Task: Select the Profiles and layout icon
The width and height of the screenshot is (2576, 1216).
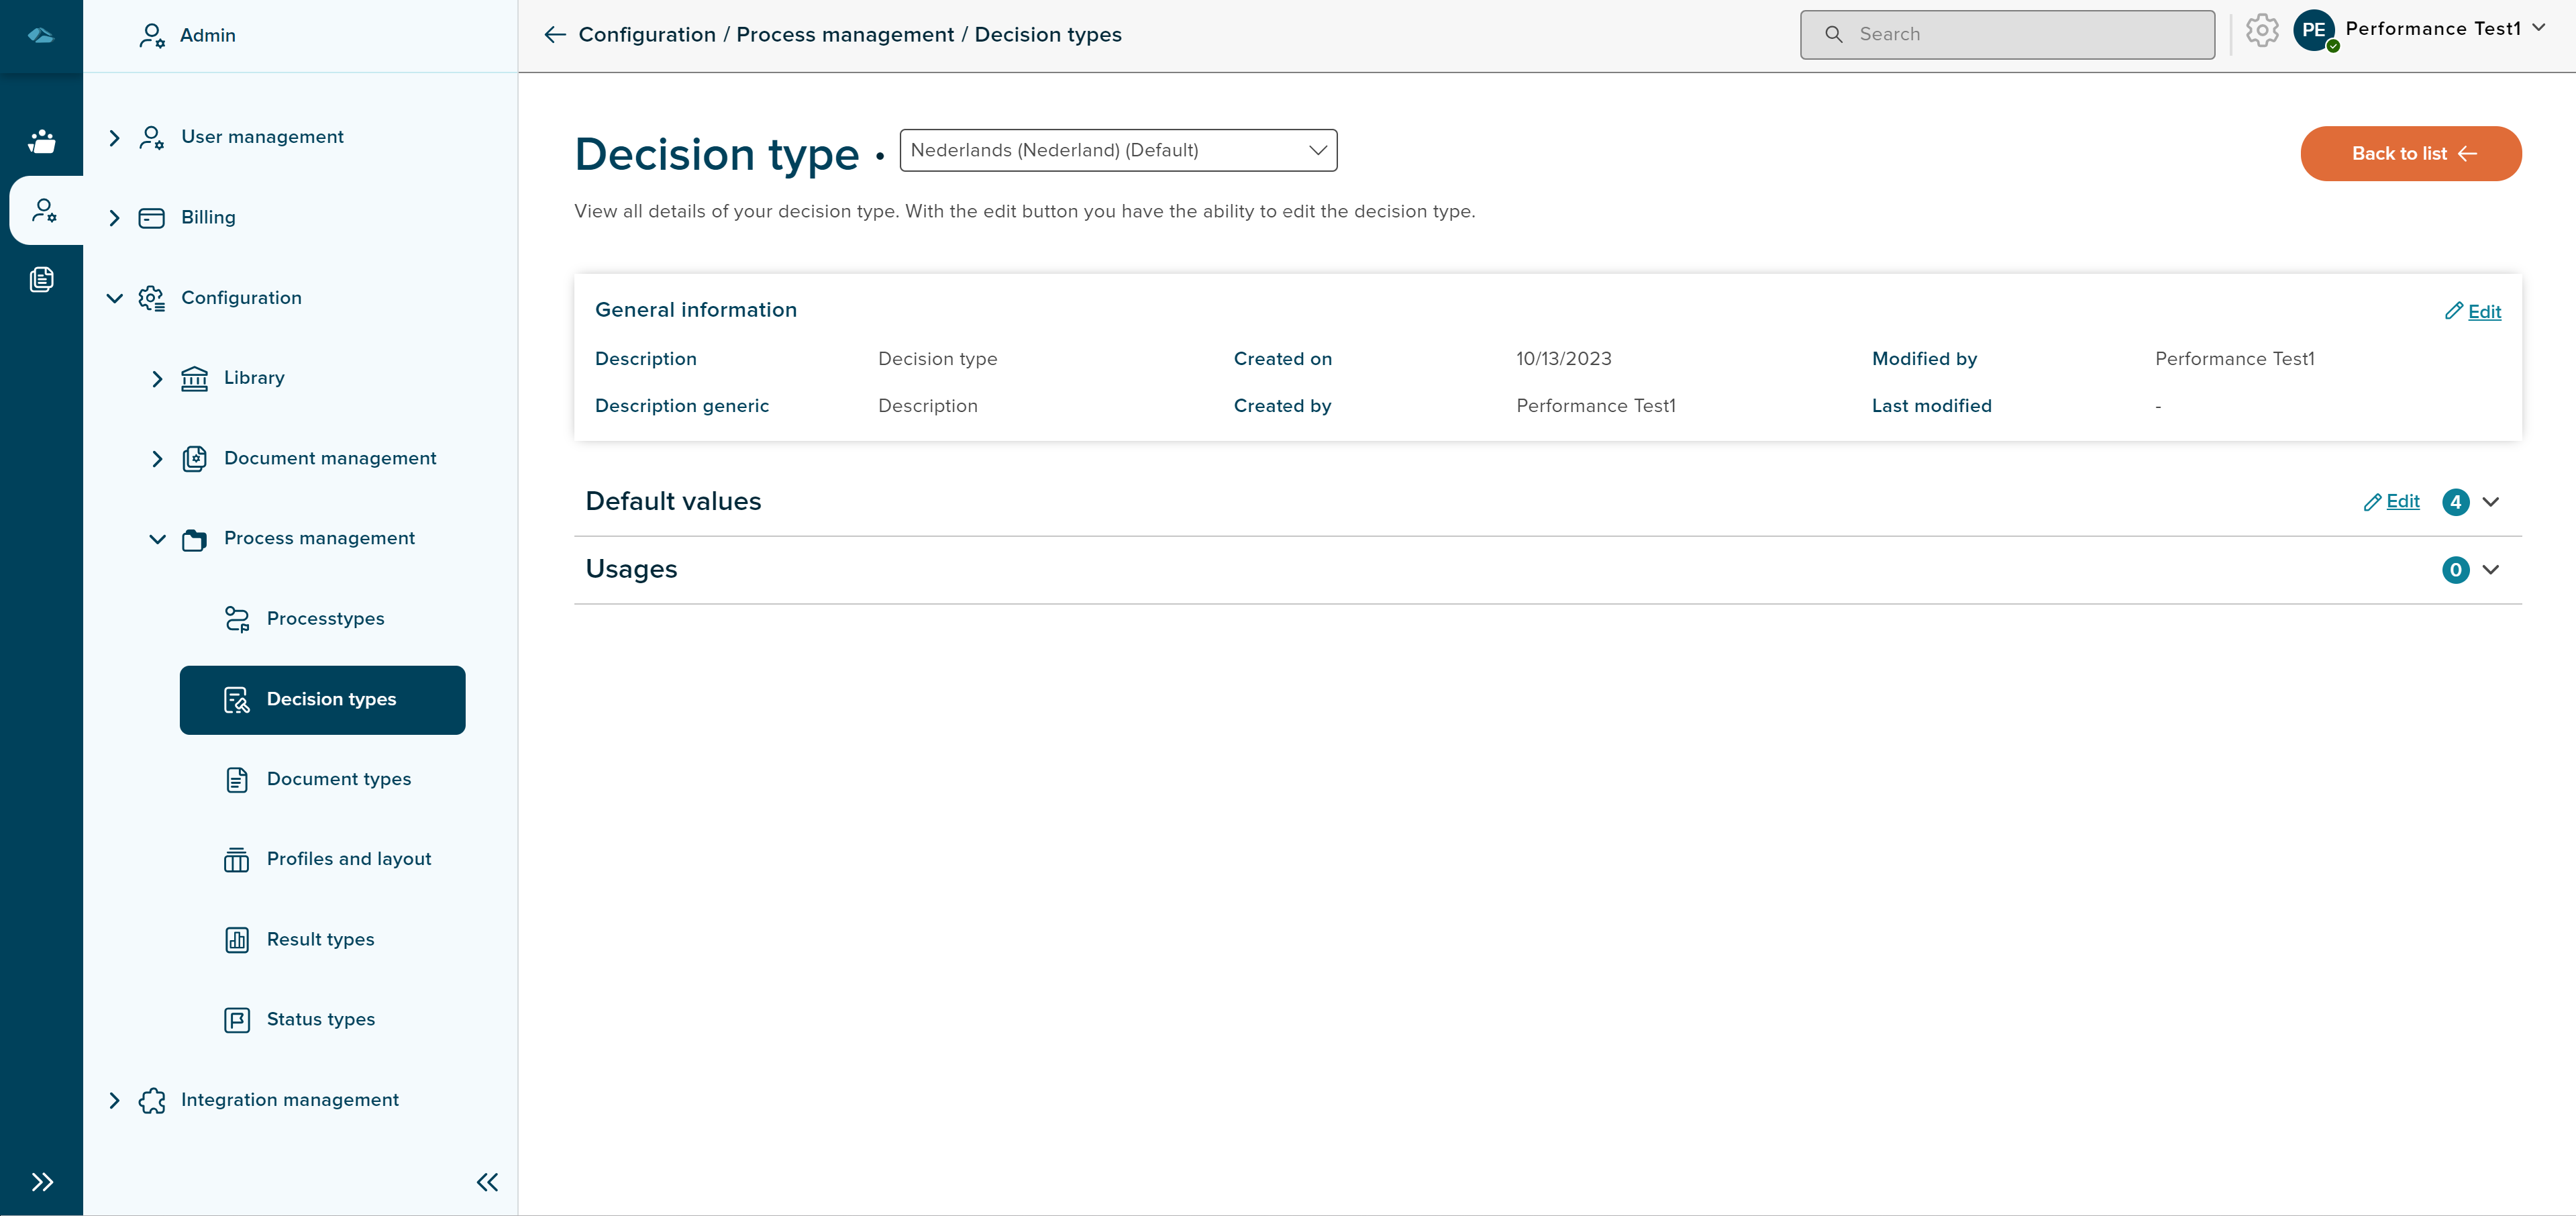Action: click(x=236, y=859)
